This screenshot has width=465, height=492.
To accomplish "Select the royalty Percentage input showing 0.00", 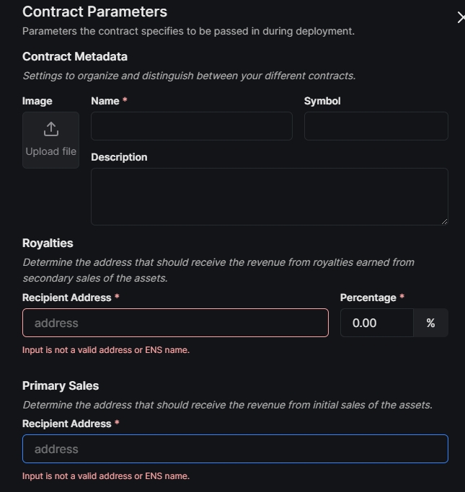I will pos(376,323).
